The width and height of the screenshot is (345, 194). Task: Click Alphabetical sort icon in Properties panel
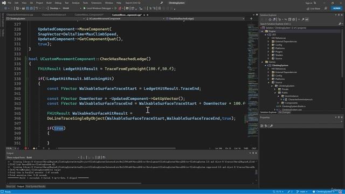click(266, 126)
